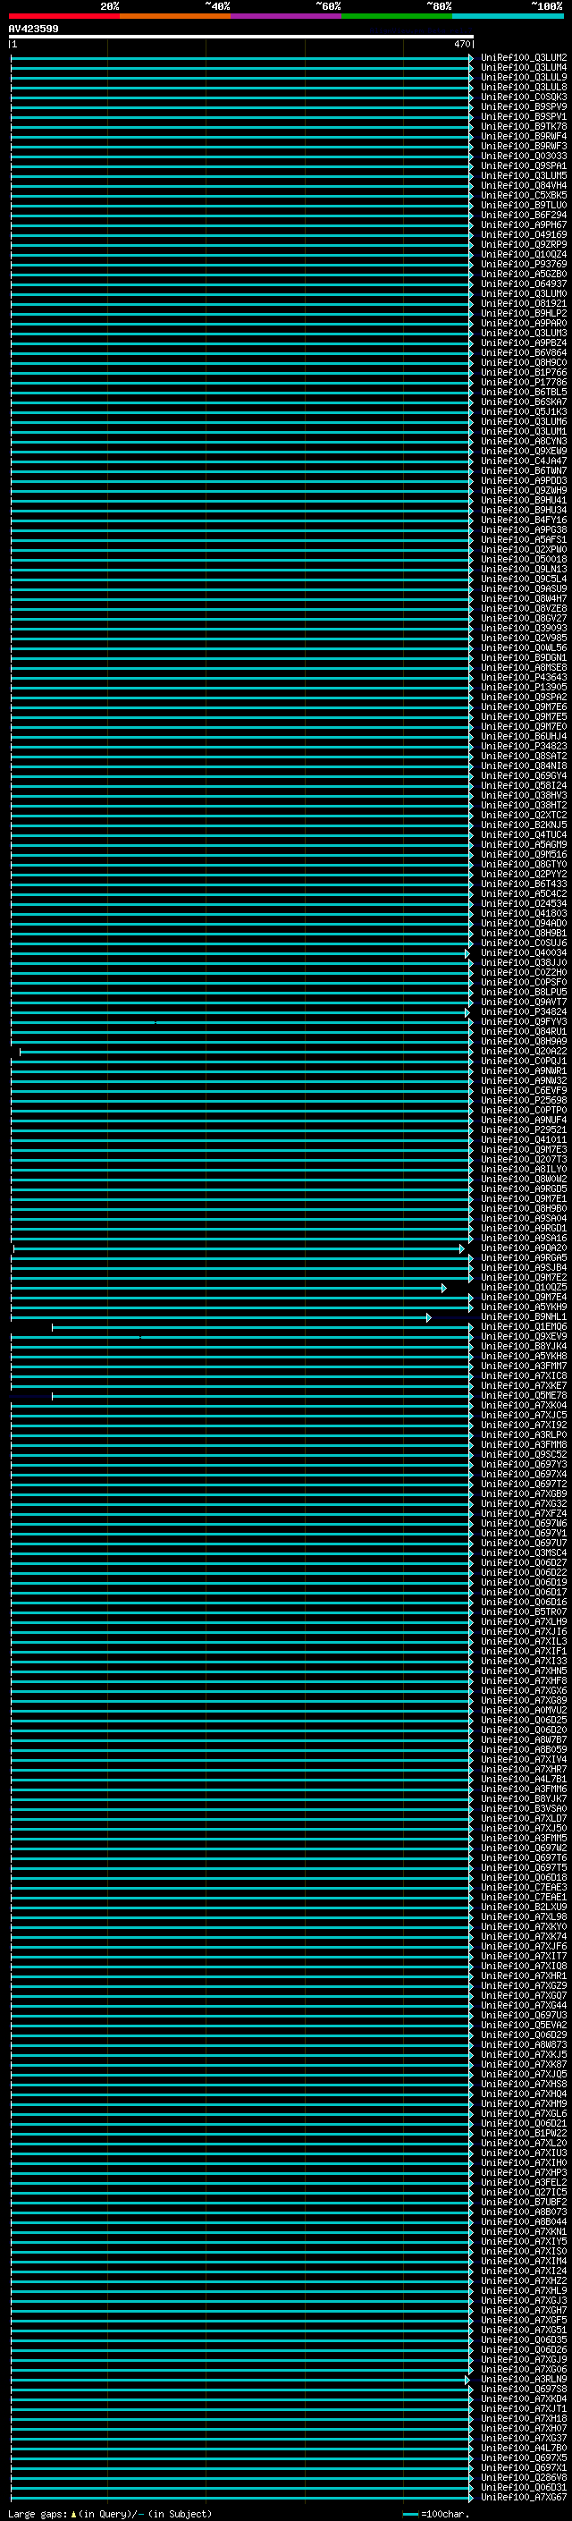The image size is (572, 2521).
Task: Click the alignment bar of UniRef100_Q10QZ5
Action: [228, 1288]
